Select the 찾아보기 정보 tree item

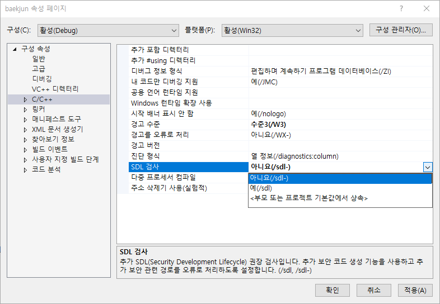click(53, 139)
